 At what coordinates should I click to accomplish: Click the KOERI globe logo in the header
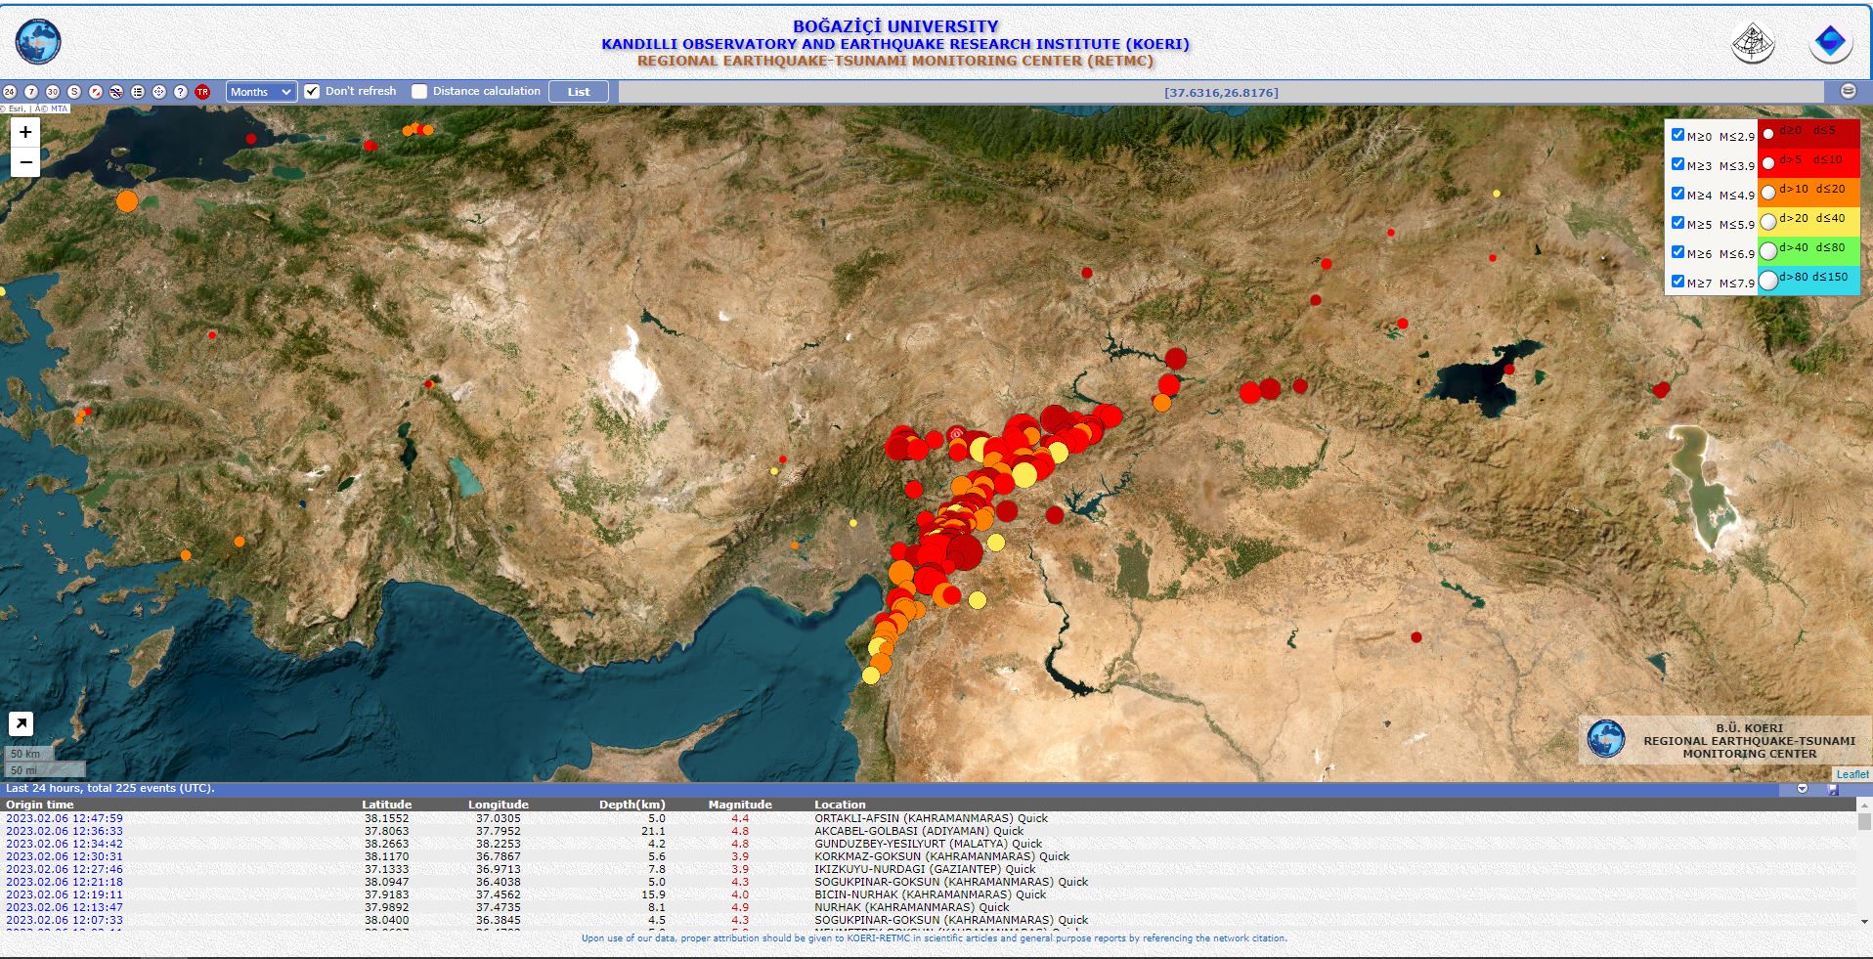38,42
